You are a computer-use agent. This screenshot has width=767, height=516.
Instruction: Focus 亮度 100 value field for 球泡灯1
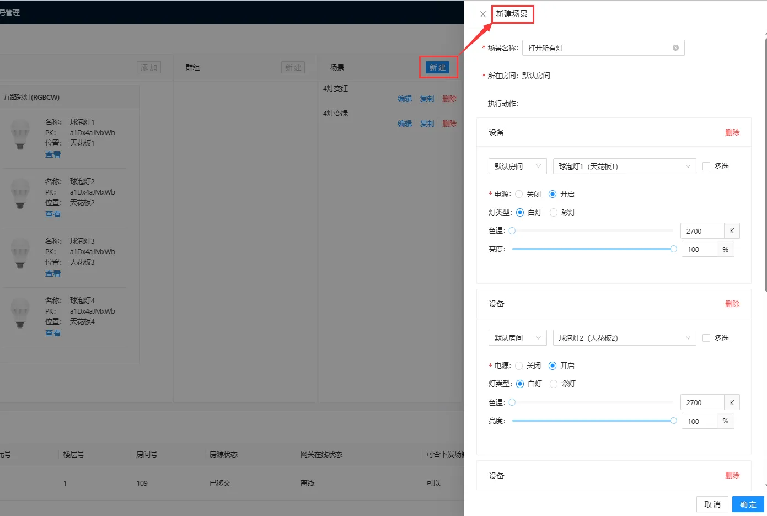[699, 249]
